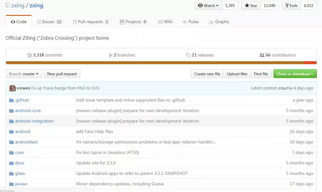Viewport: 322px width, 192px height.
Task: Open the Issues tab
Action: (x=49, y=22)
